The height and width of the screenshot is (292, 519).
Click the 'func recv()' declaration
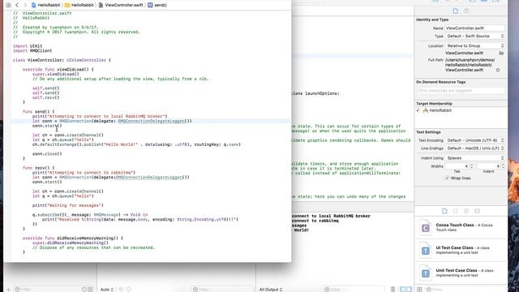point(39,168)
